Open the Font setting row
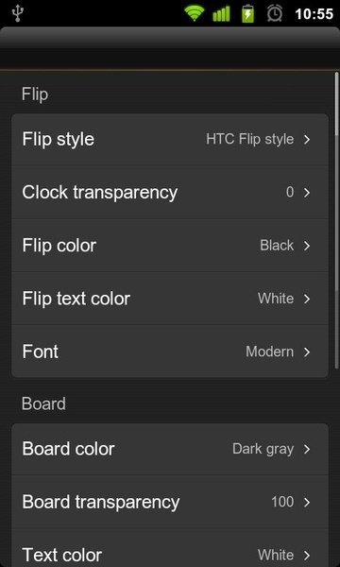The width and height of the screenshot is (340, 567). coord(170,352)
